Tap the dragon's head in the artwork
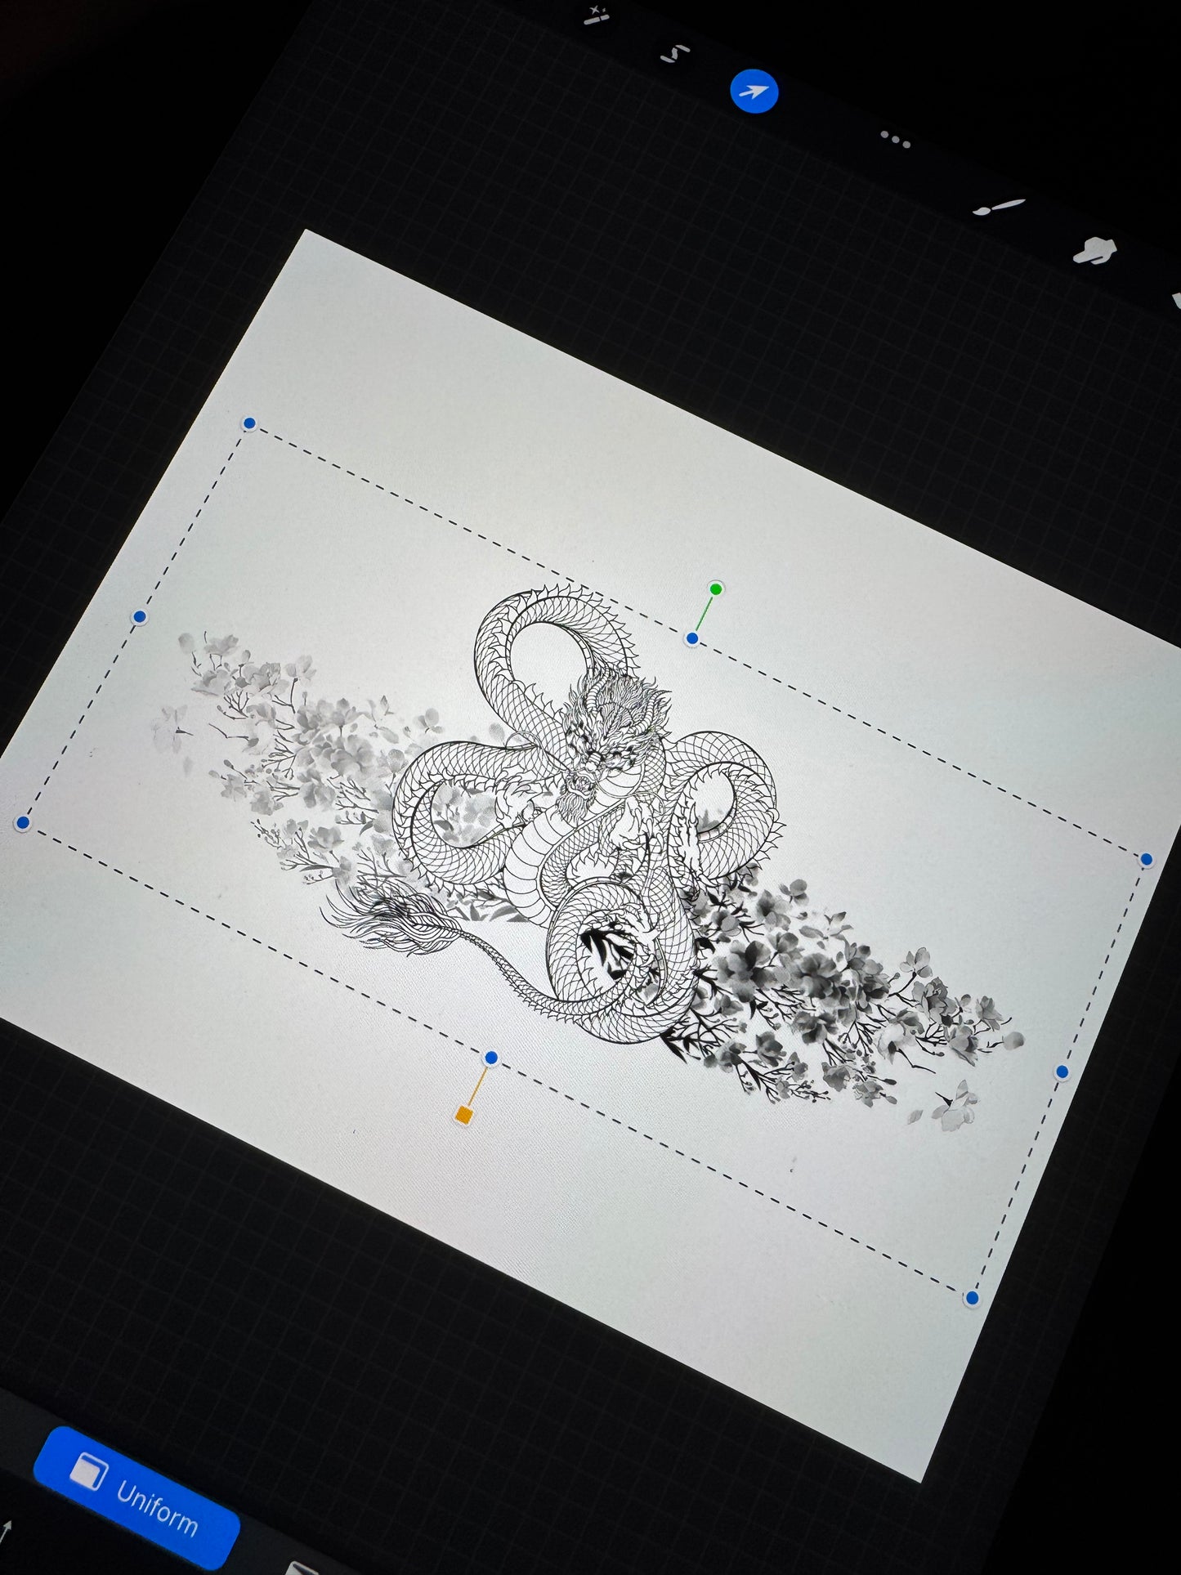 [x=602, y=736]
